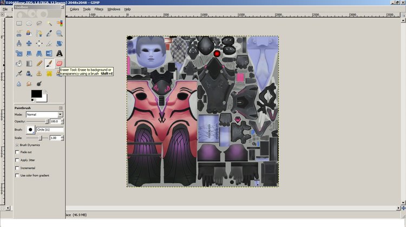Expand the Brush Dynamics section
The height and width of the screenshot is (227, 406).
pos(17,145)
